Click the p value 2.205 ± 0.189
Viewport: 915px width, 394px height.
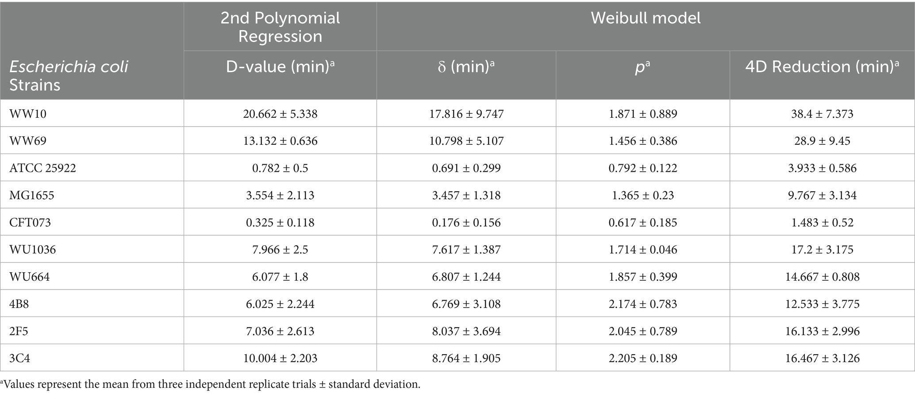click(643, 358)
